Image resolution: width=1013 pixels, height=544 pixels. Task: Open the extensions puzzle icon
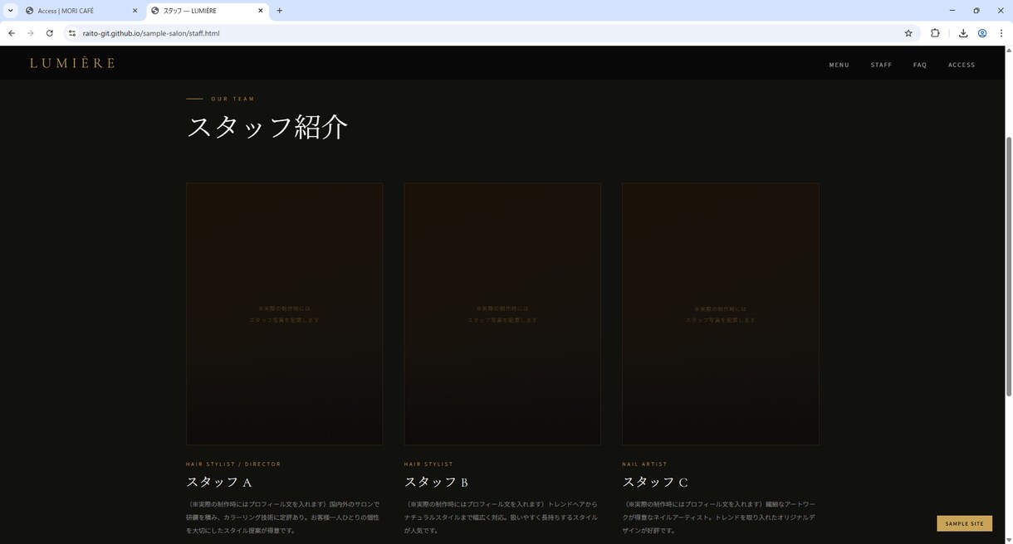click(935, 33)
